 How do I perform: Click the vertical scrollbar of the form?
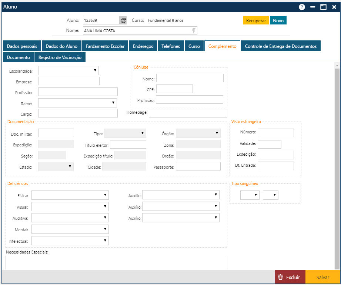click(x=337, y=167)
